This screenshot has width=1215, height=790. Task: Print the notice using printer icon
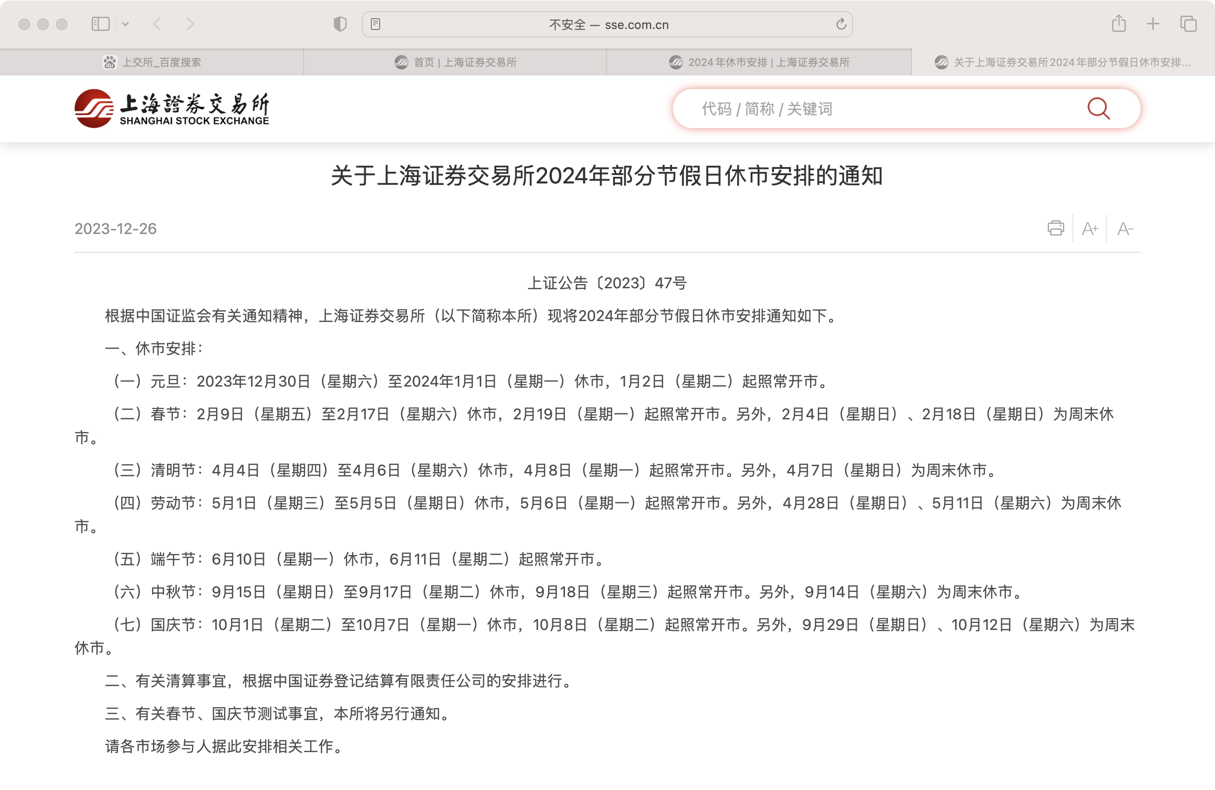click(1055, 228)
